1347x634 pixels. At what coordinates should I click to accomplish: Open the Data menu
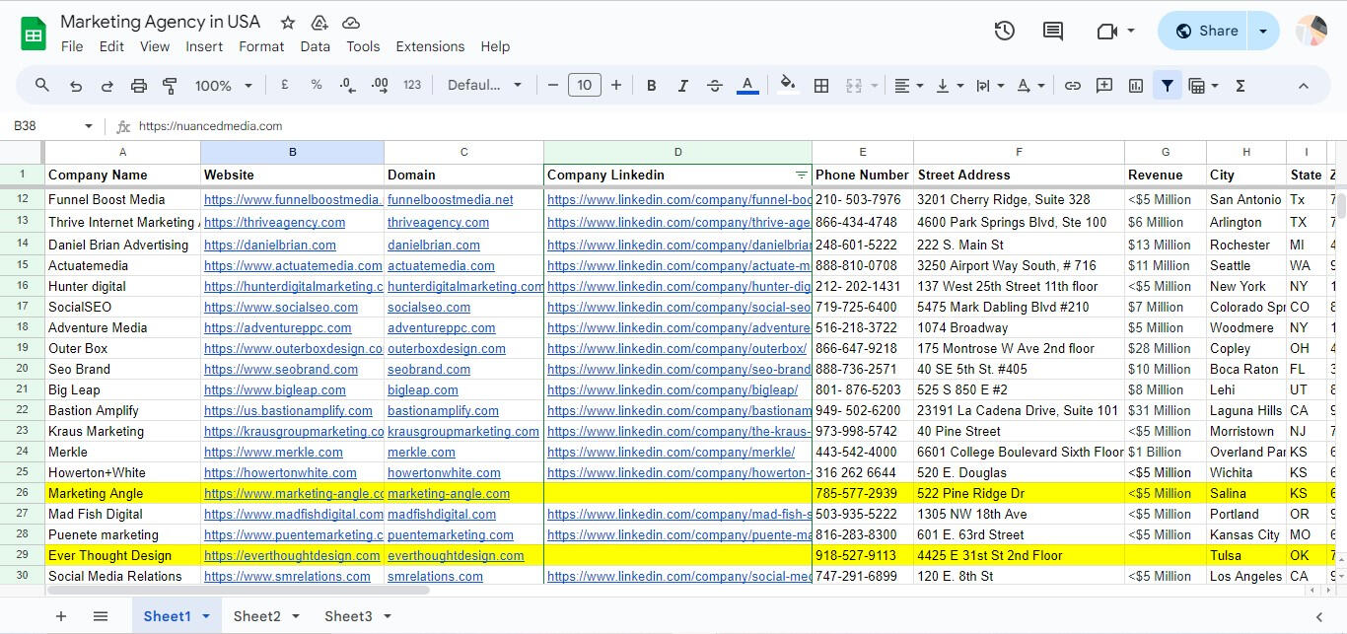(315, 46)
